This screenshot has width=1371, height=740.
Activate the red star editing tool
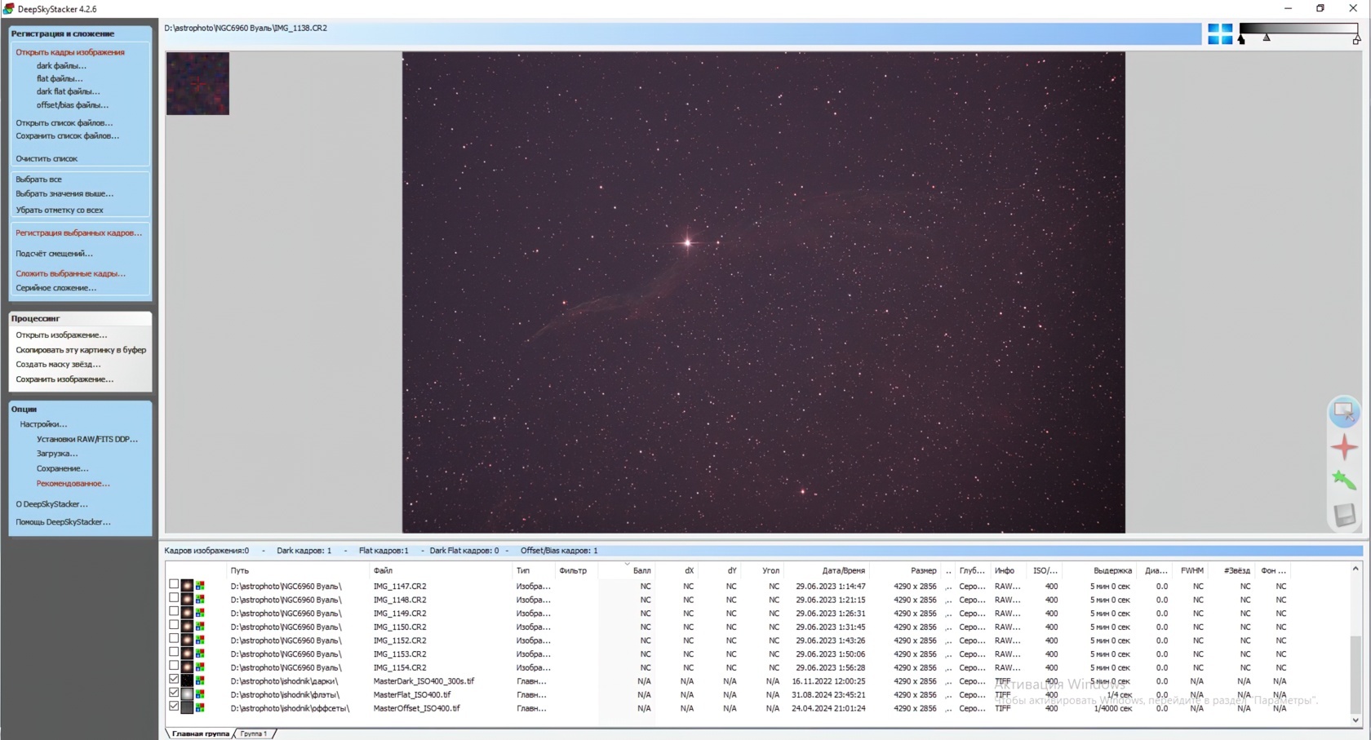[x=1343, y=446]
